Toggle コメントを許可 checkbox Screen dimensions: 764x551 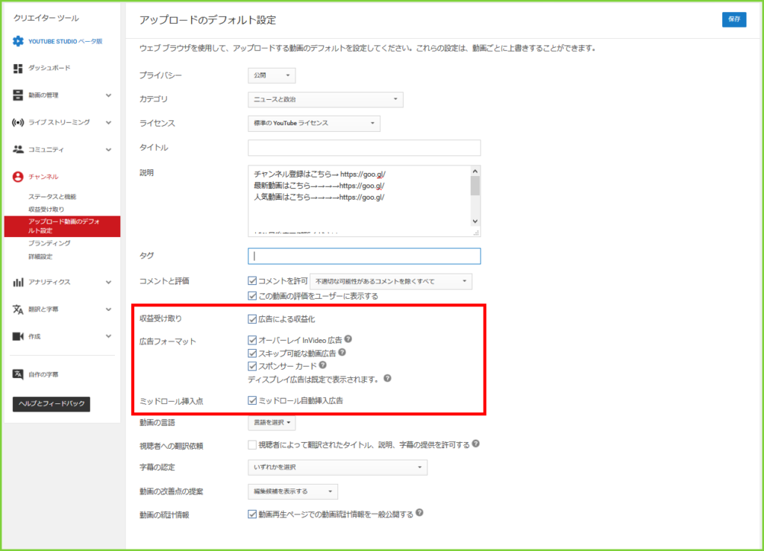coord(252,281)
